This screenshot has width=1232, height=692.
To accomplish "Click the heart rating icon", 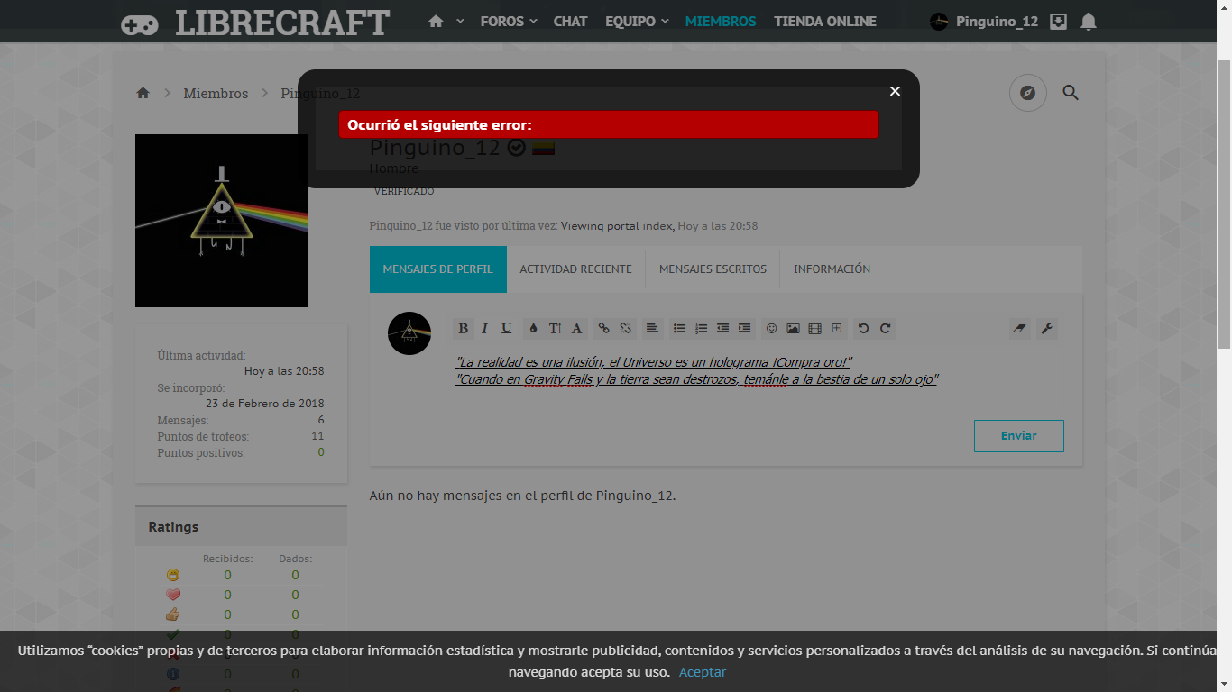I will point(173,595).
